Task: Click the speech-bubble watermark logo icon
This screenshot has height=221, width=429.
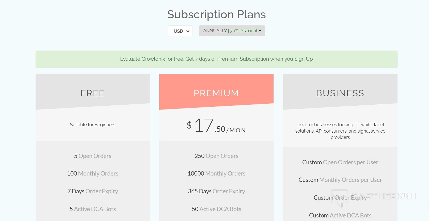Action: click(339, 198)
